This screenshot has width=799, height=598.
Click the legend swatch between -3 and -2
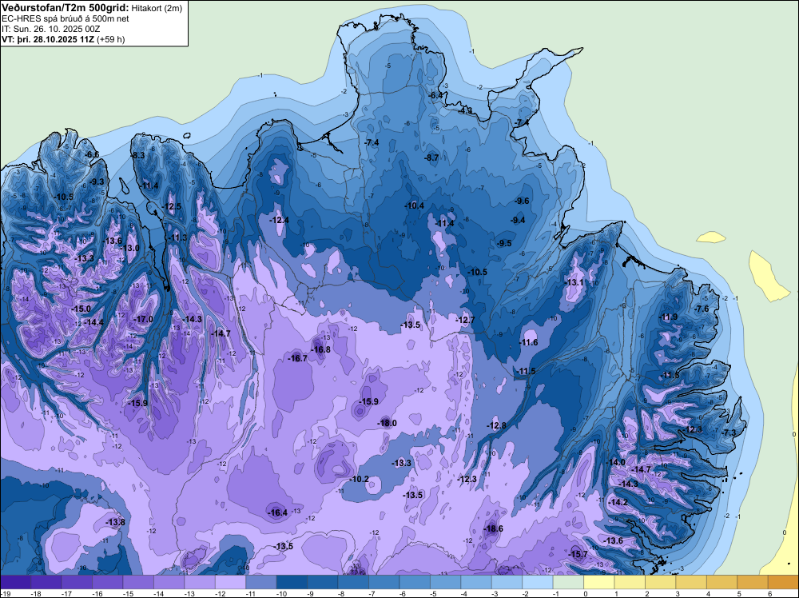pyautogui.click(x=507, y=582)
